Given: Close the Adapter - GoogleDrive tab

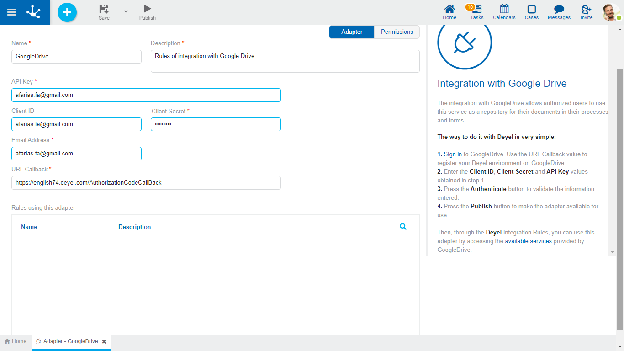Looking at the screenshot, I should coord(104,341).
